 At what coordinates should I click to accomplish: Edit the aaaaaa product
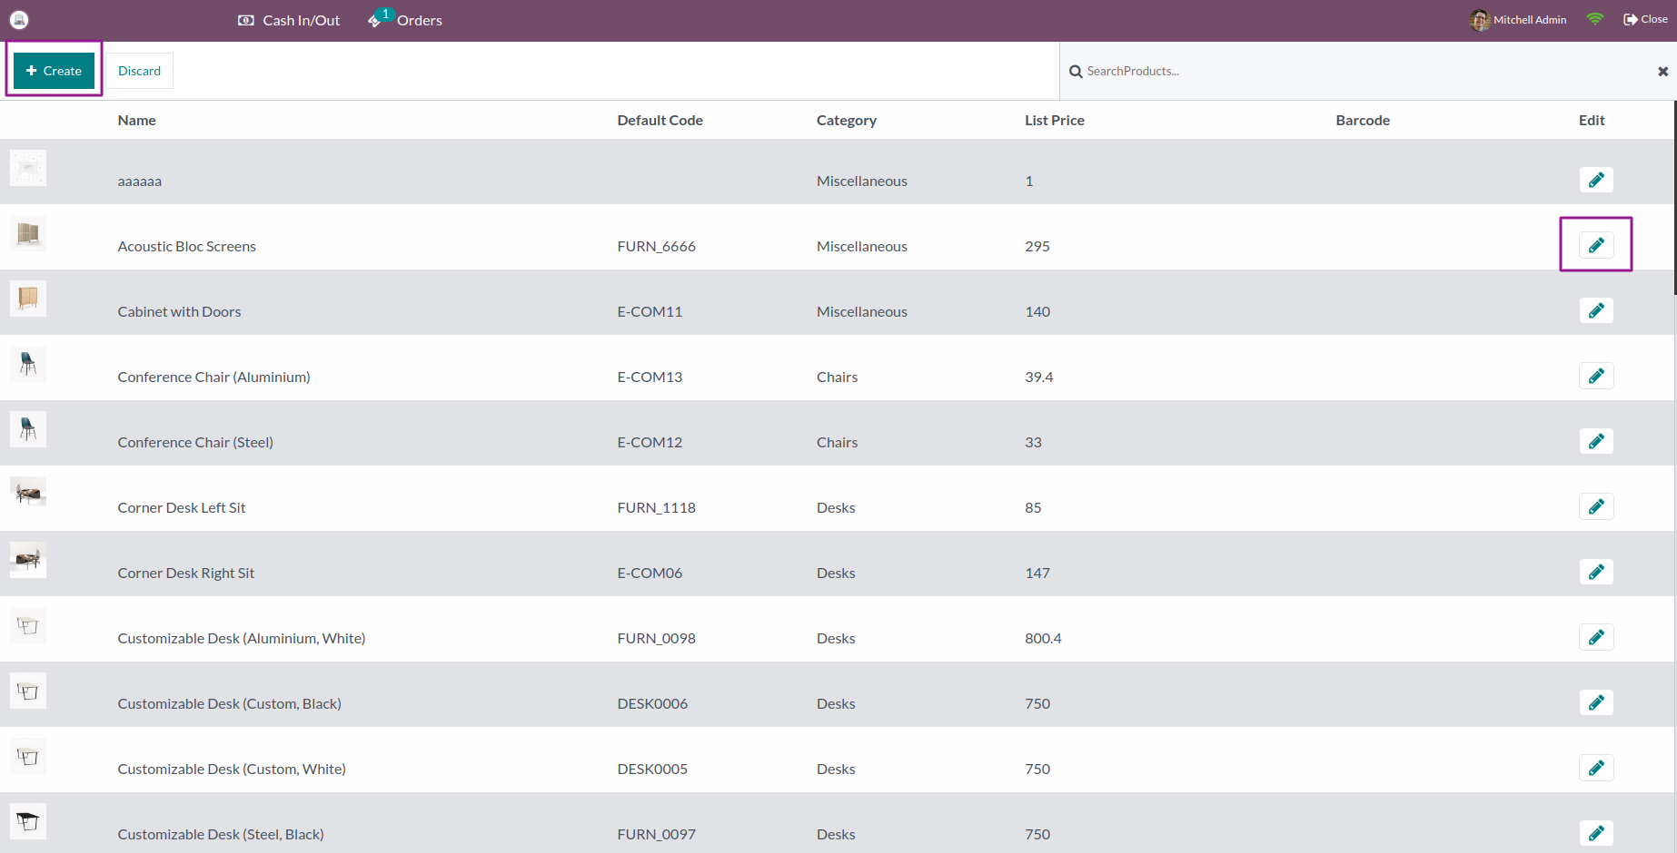(x=1596, y=180)
